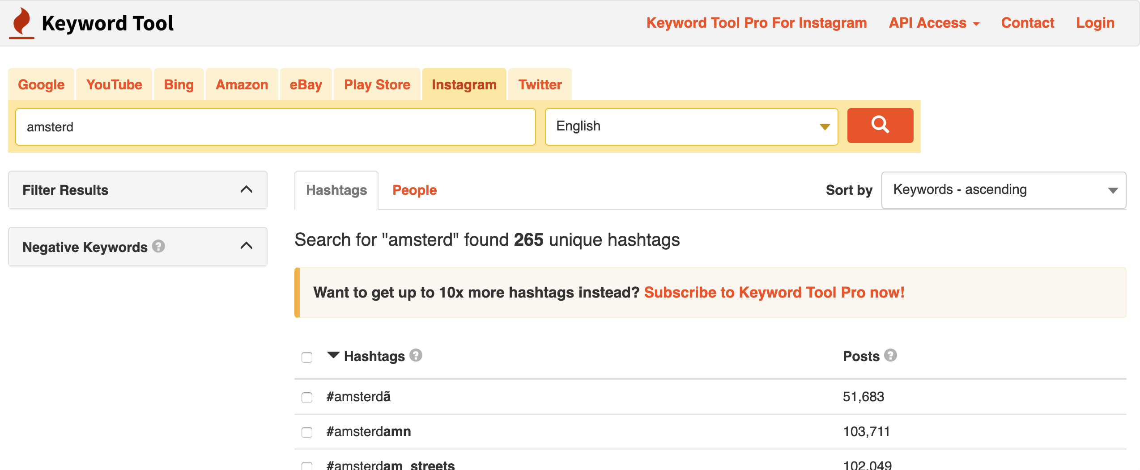The image size is (1140, 470).
Task: Switch to the YouTube tab
Action: coord(114,84)
